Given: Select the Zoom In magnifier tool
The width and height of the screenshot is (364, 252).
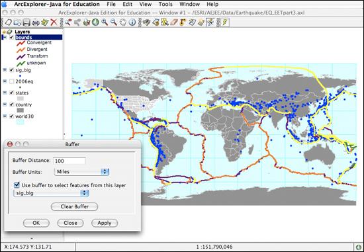Looking at the screenshot, I should click(x=105, y=22).
